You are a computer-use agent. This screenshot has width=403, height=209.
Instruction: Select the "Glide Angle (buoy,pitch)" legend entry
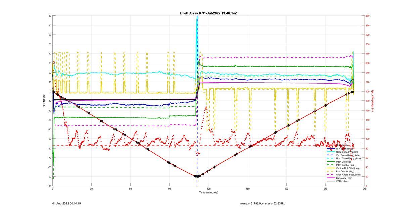[348, 175]
